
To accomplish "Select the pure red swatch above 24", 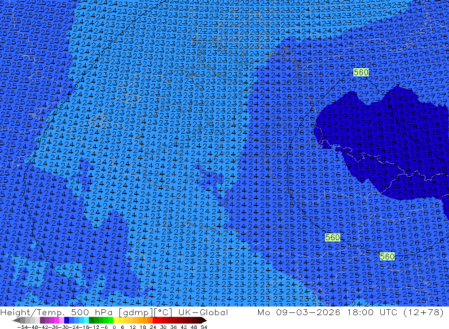I will [155, 320].
